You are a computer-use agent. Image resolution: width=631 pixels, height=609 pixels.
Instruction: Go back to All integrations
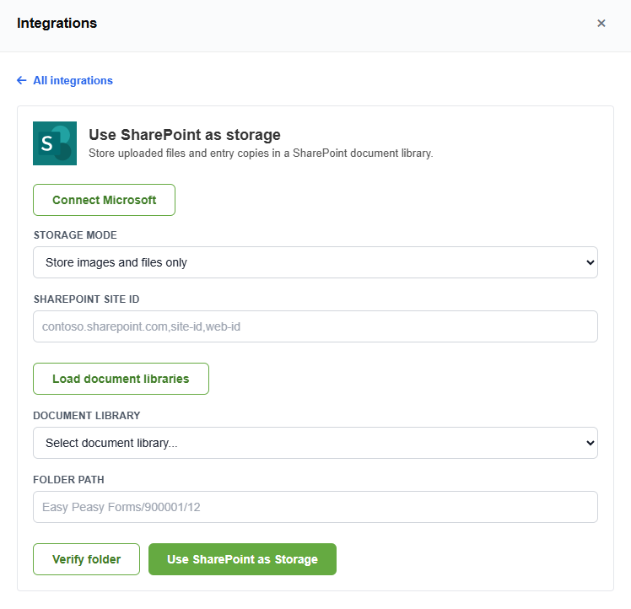tap(65, 80)
